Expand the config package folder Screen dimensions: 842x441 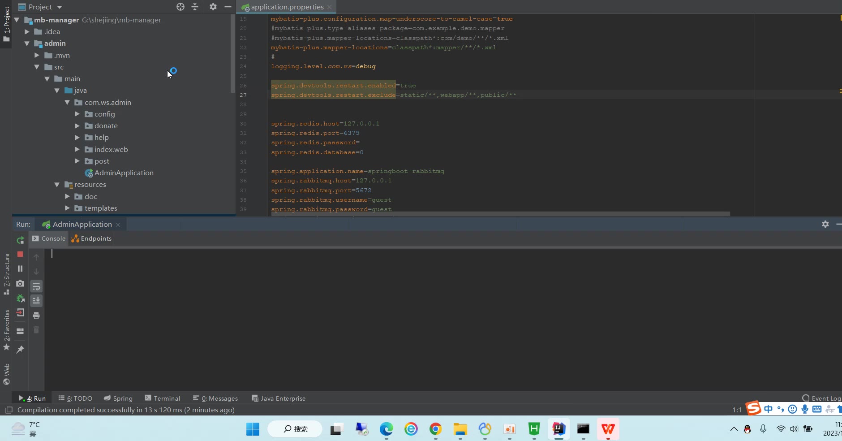pos(77,114)
